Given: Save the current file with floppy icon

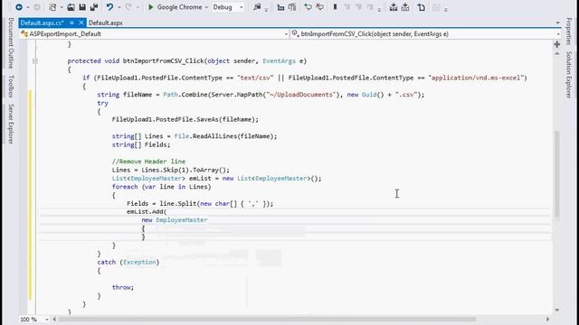Looking at the screenshot, I should [82, 7].
